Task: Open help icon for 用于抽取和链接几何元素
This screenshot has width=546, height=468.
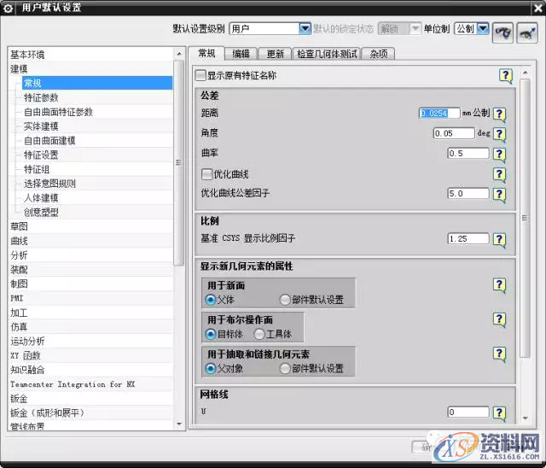Action: click(499, 354)
